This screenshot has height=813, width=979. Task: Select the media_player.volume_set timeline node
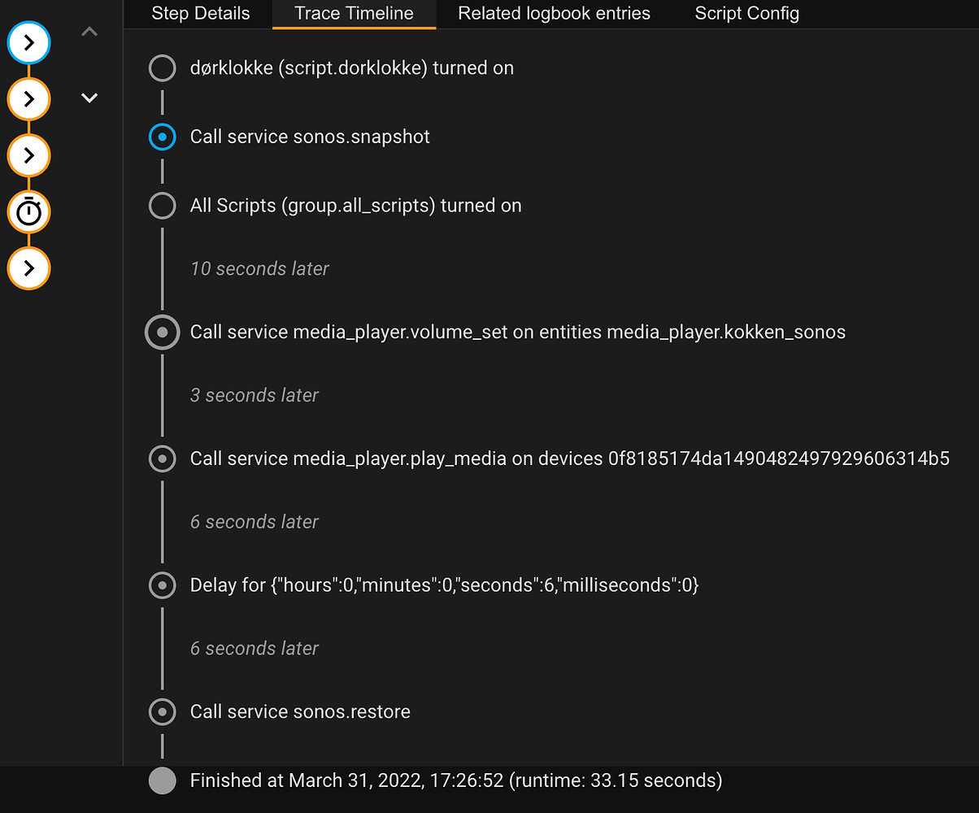[162, 332]
